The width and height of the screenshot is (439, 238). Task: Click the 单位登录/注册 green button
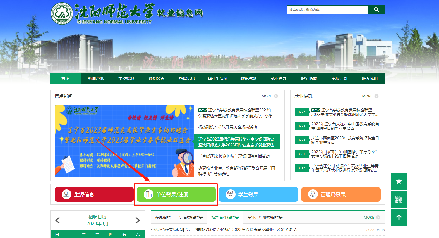tap(176, 194)
